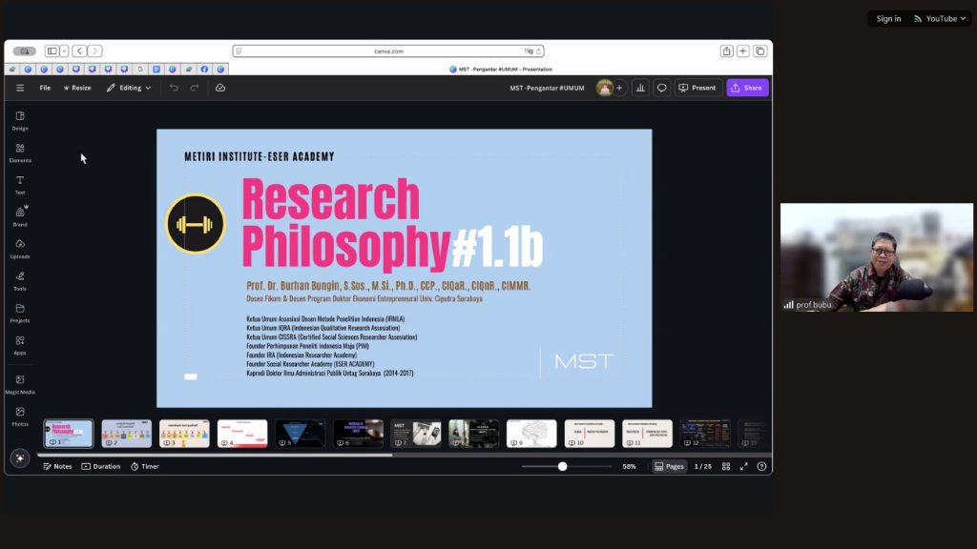The image size is (977, 549).
Task: Open the Resize menu
Action: tap(77, 88)
